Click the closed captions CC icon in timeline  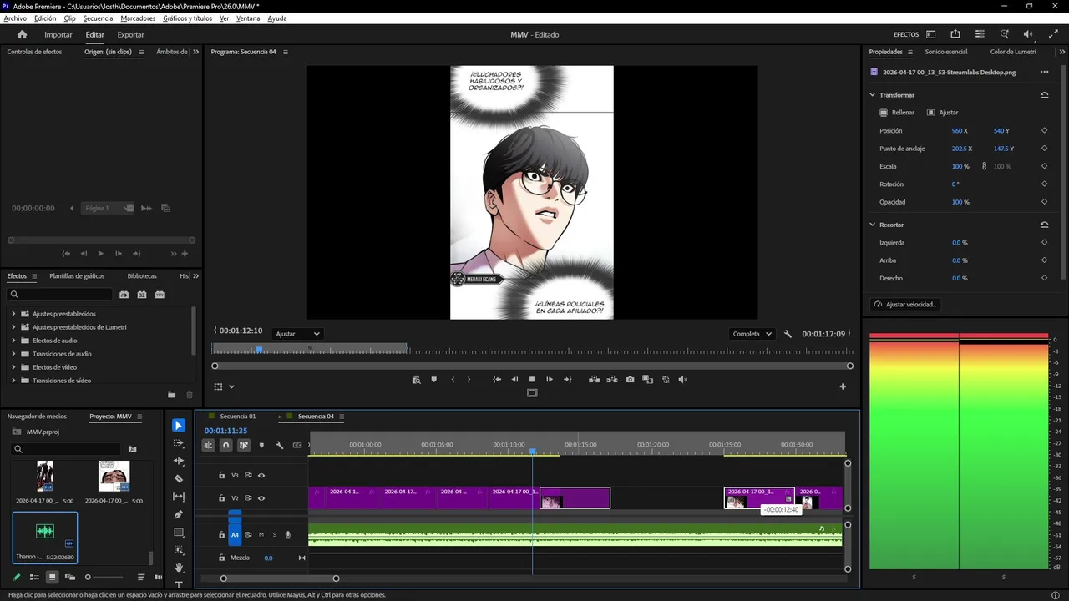click(x=297, y=445)
